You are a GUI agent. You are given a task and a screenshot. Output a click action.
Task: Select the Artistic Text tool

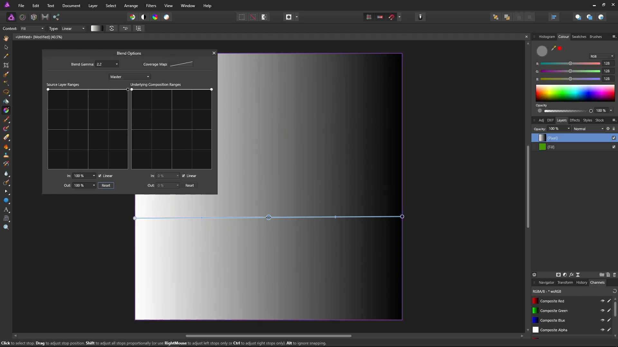click(x=6, y=209)
